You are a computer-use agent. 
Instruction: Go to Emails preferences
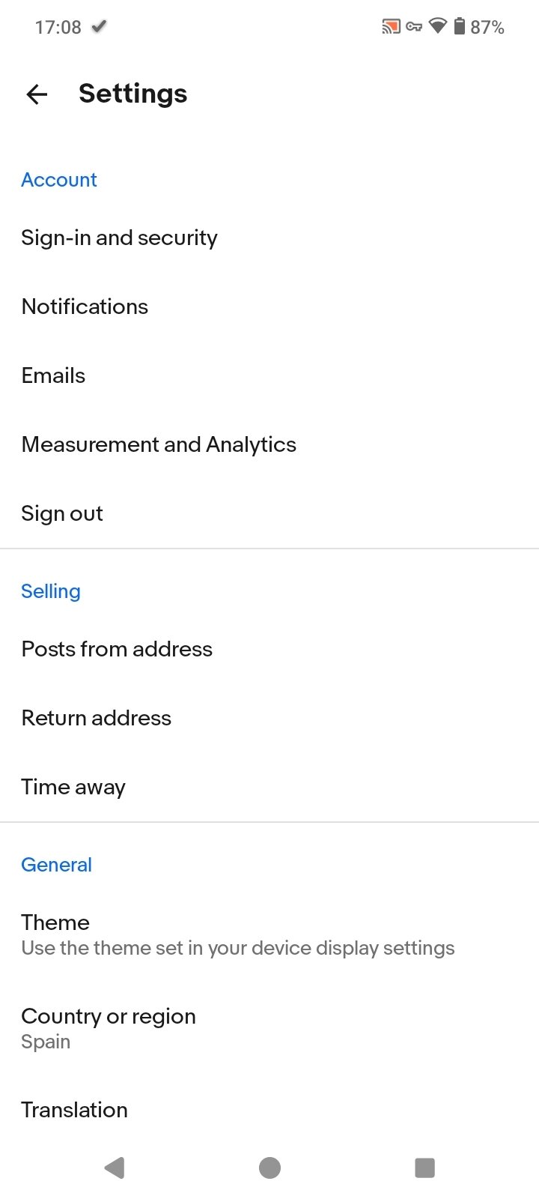[x=53, y=375]
